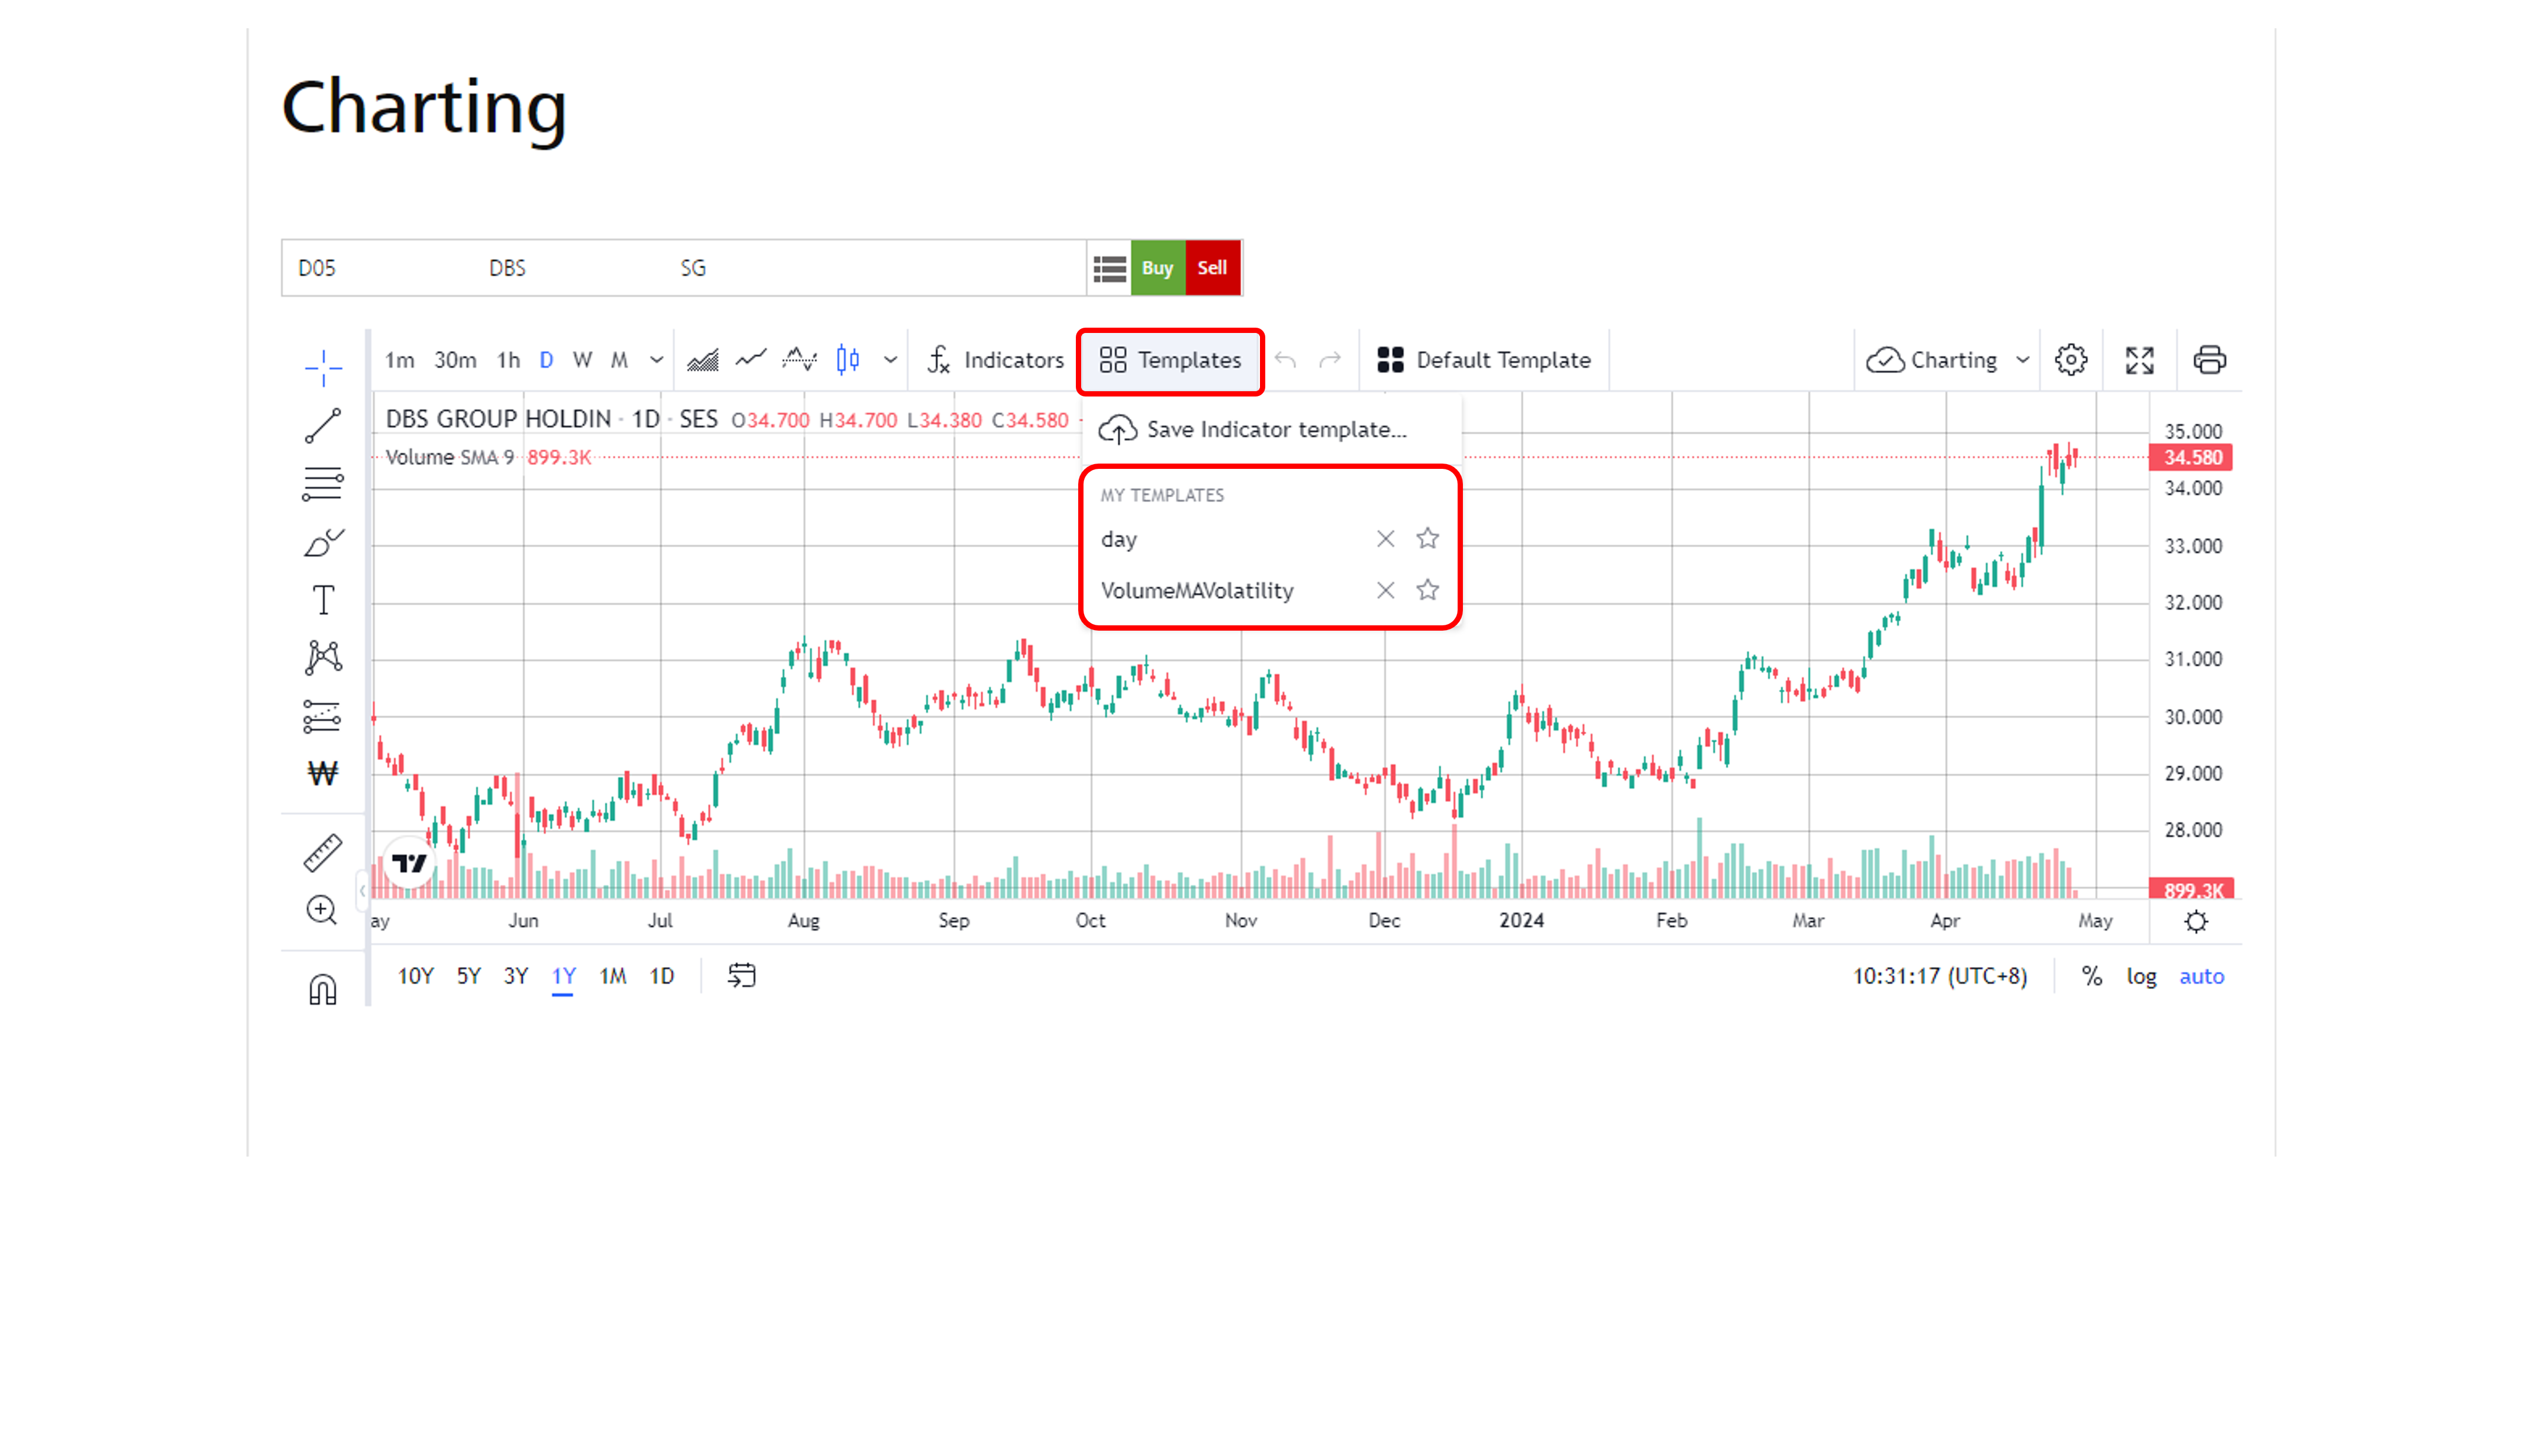Open the go to date calendar
Viewport: 2527px width, 1456px height.
click(742, 976)
